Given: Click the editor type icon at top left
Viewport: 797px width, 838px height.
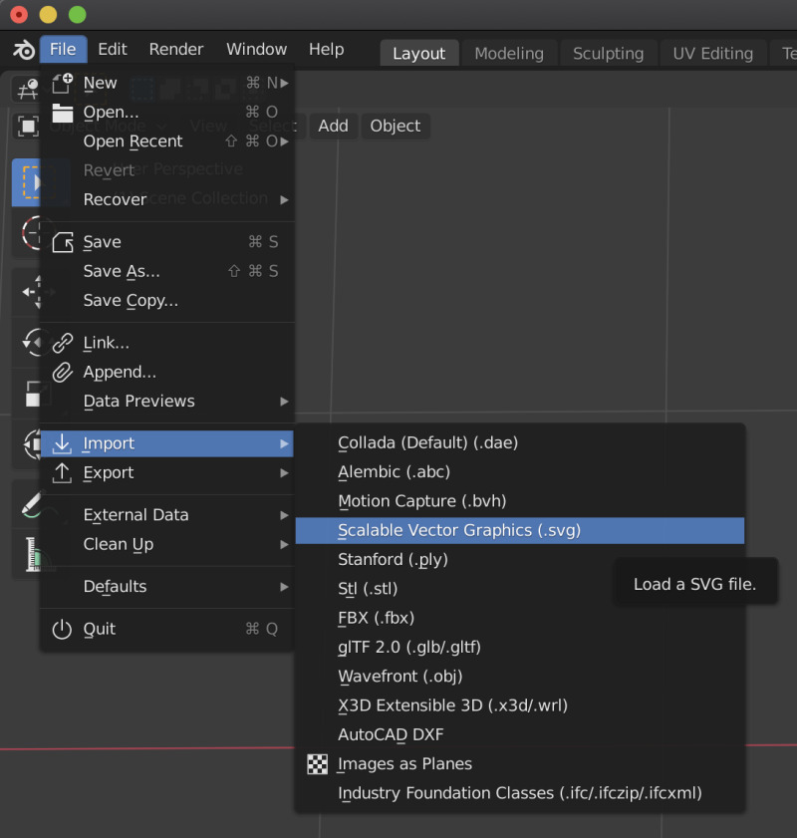Looking at the screenshot, I should [27, 89].
